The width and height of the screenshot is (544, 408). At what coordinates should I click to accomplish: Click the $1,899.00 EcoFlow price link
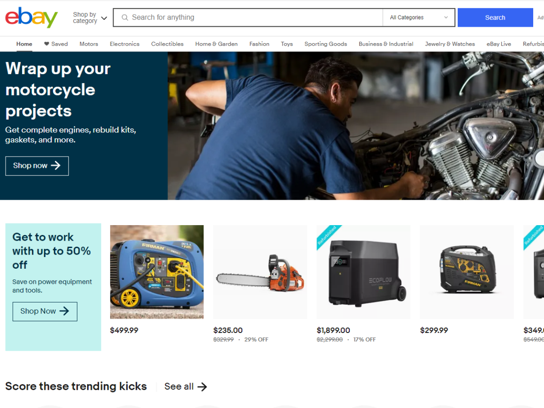(333, 330)
